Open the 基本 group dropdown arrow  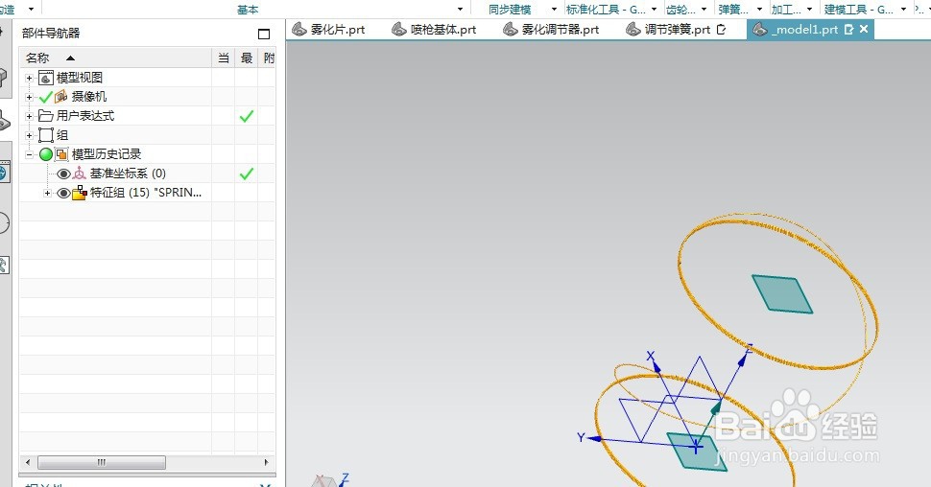click(460, 9)
